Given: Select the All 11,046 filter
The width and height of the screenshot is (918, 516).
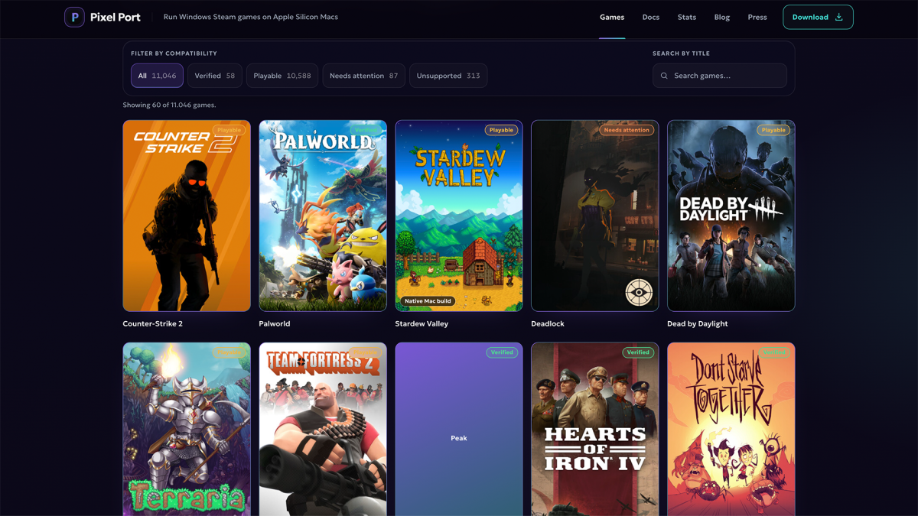Looking at the screenshot, I should 157,76.
